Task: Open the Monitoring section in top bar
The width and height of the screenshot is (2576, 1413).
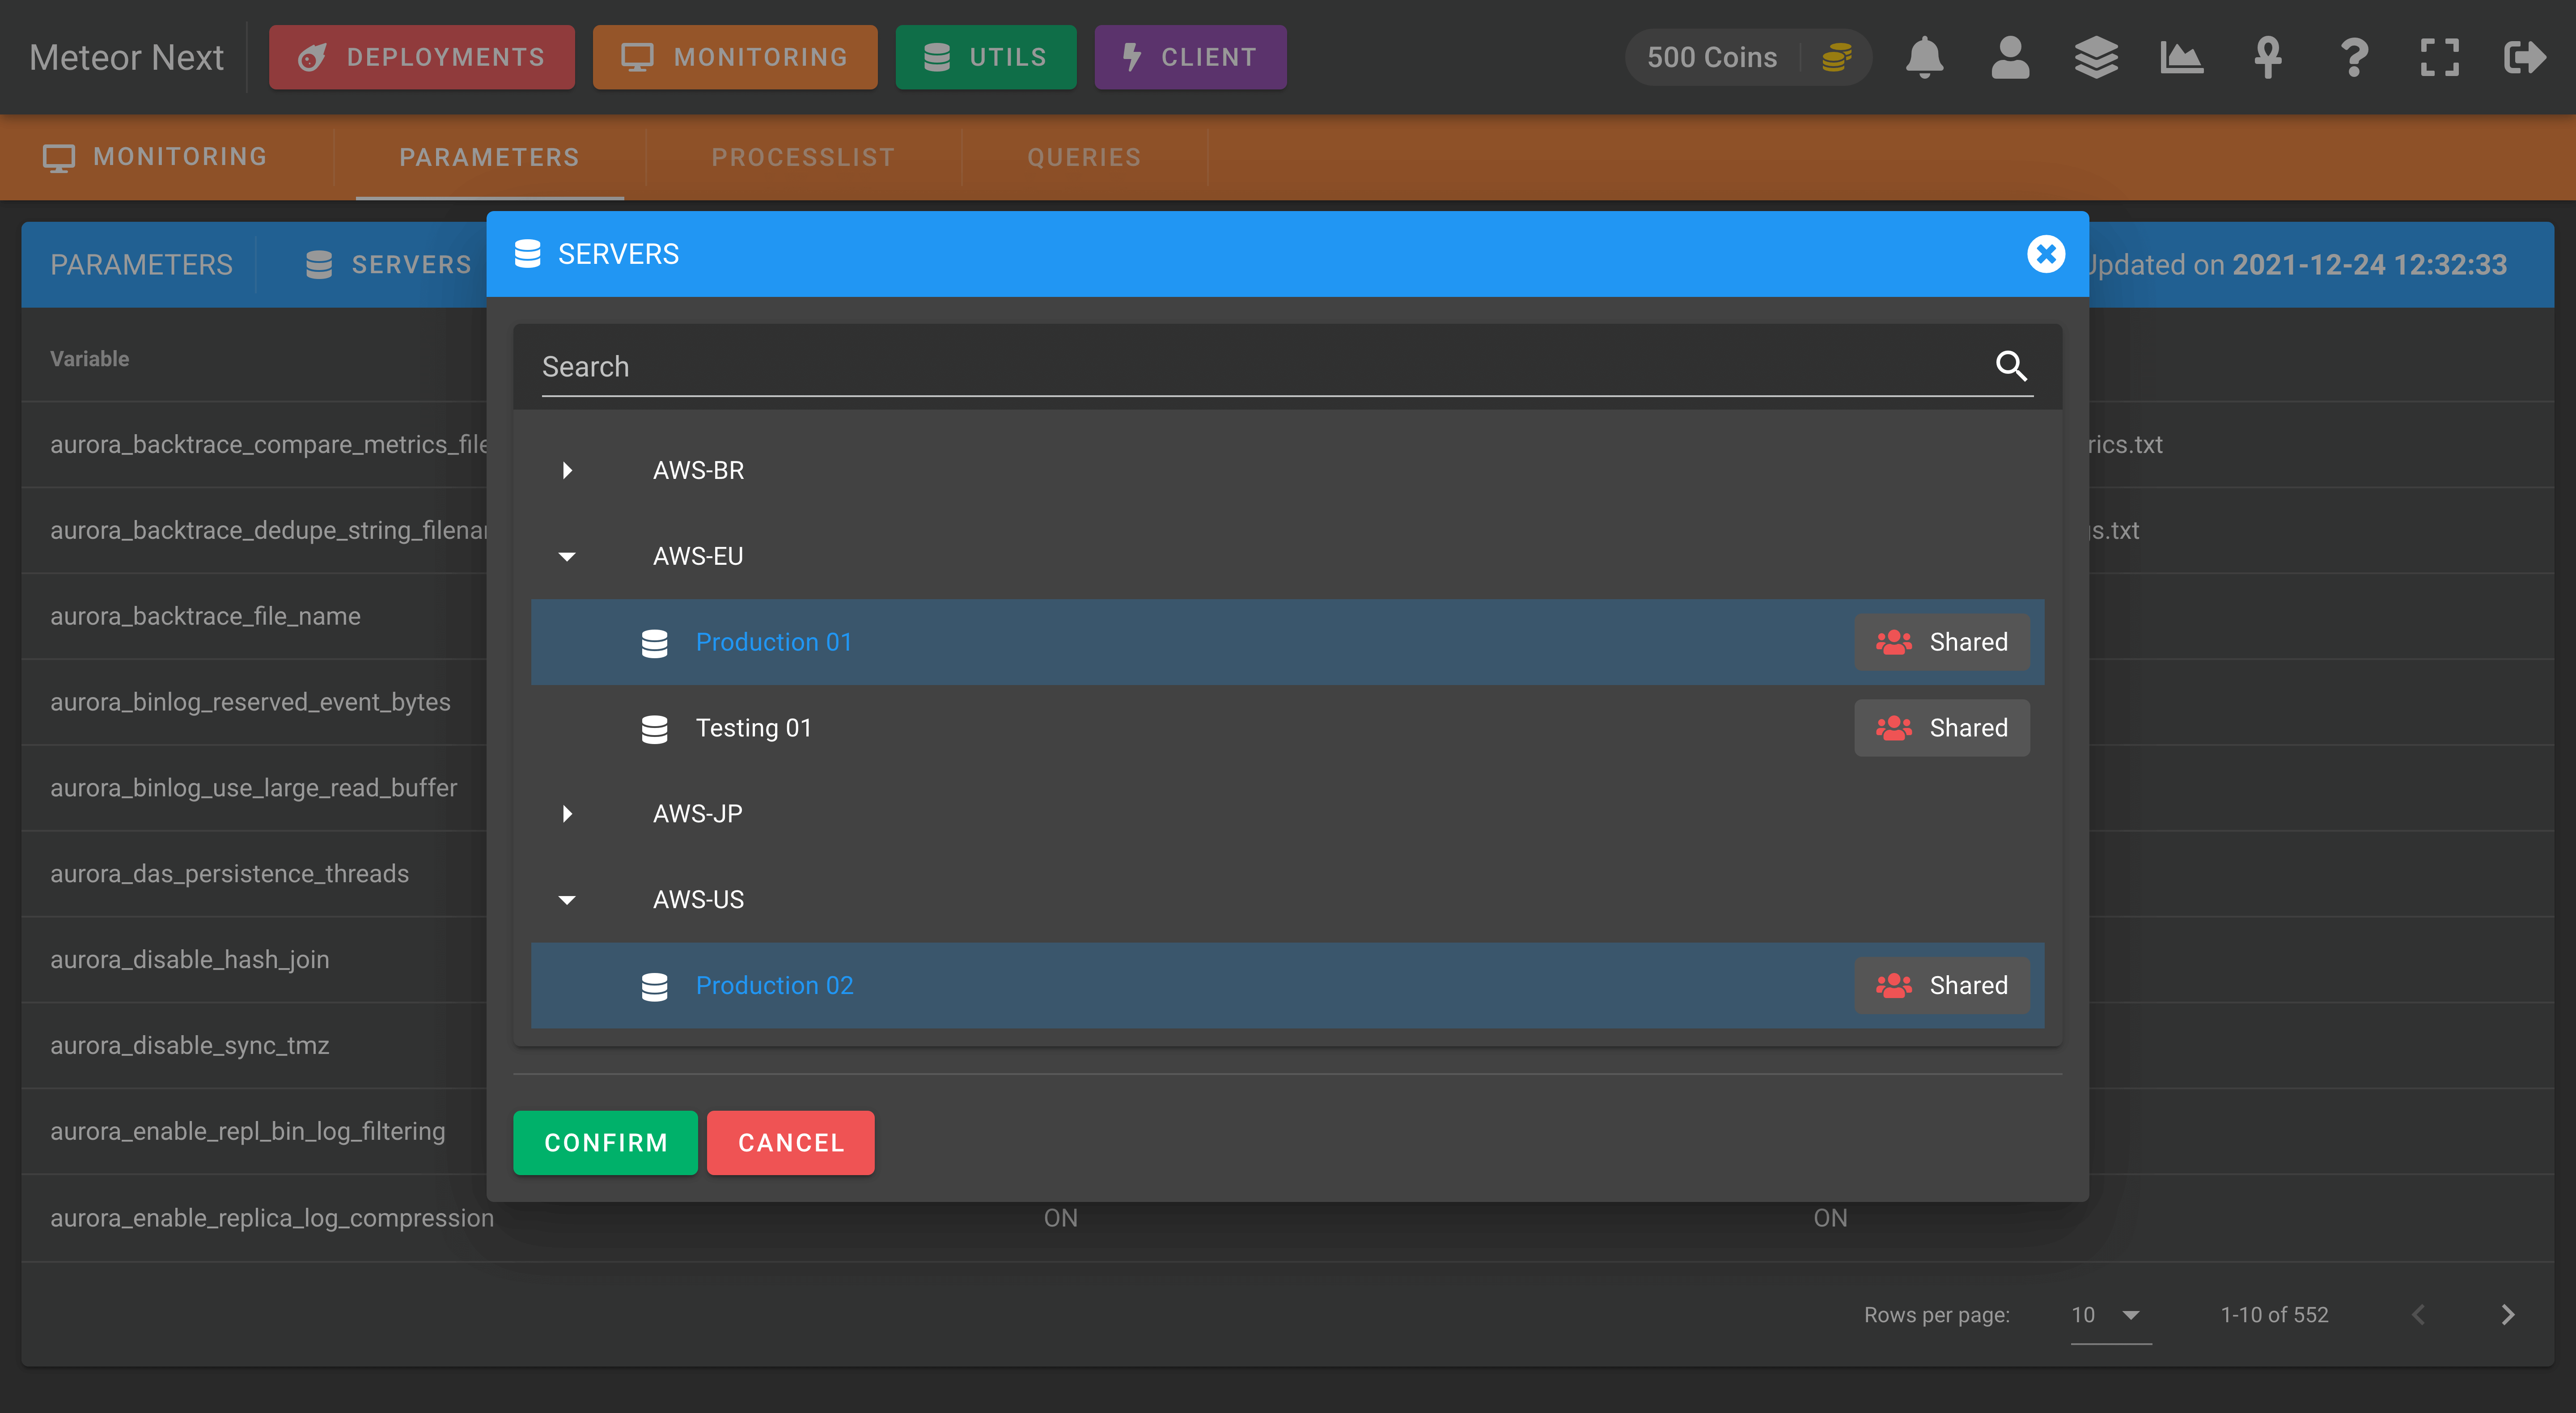Action: click(735, 57)
